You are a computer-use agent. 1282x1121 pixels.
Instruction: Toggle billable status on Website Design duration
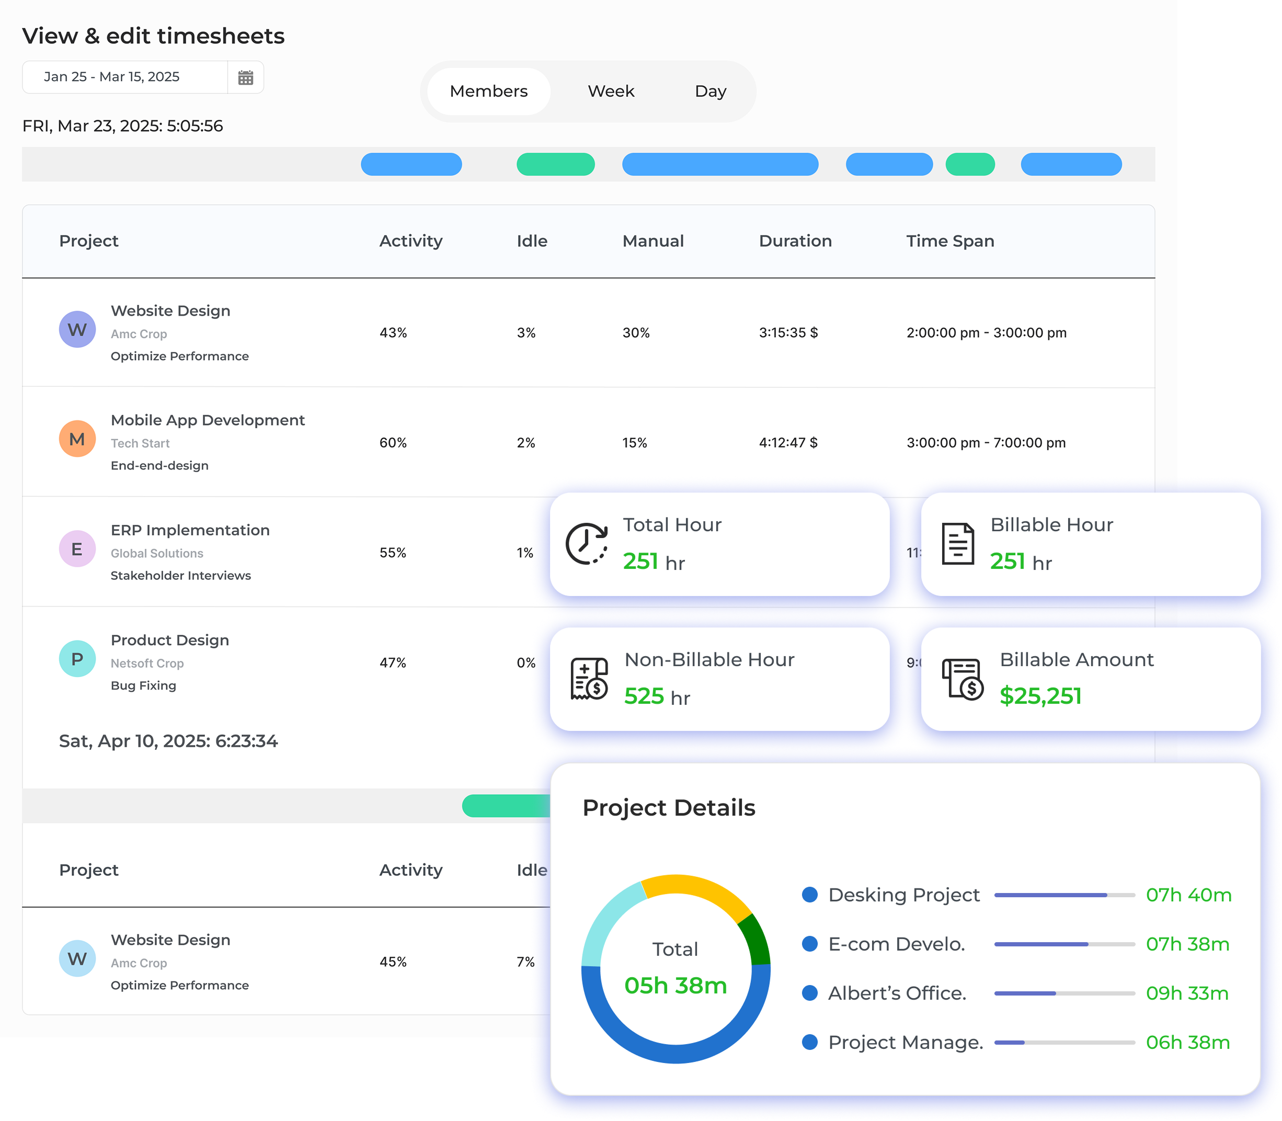coord(814,332)
